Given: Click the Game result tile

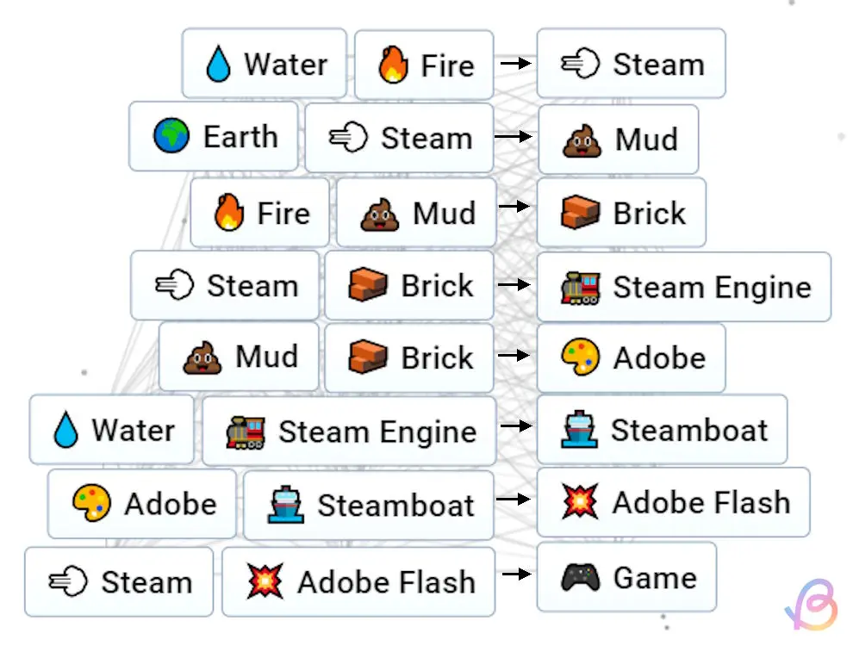Looking at the screenshot, I should [x=627, y=577].
